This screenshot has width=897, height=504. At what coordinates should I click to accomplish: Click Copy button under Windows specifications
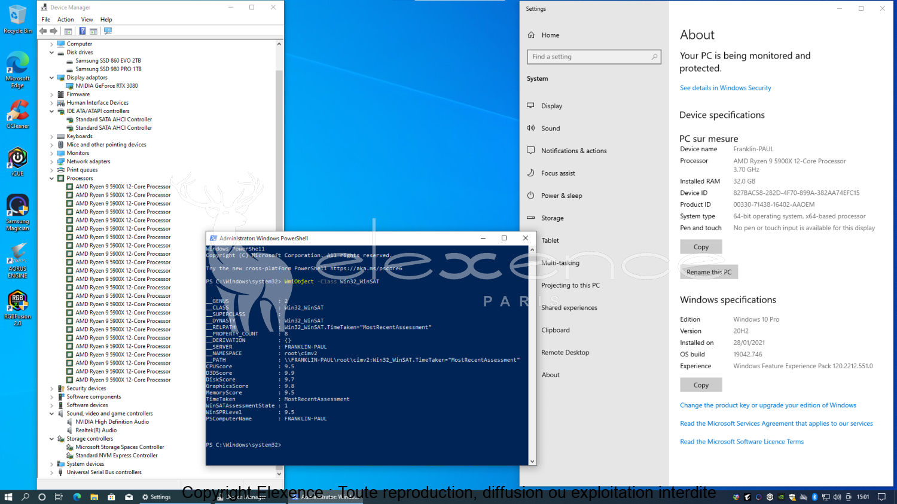701,385
